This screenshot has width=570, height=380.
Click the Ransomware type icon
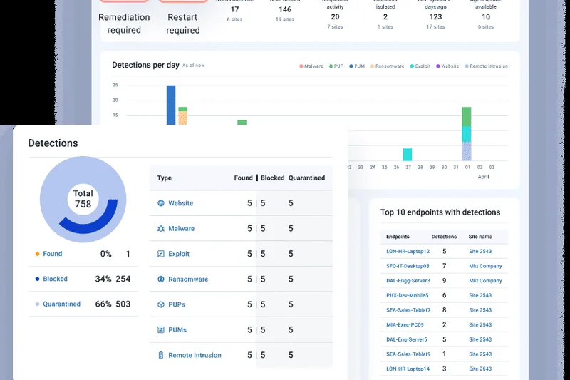pos(161,279)
